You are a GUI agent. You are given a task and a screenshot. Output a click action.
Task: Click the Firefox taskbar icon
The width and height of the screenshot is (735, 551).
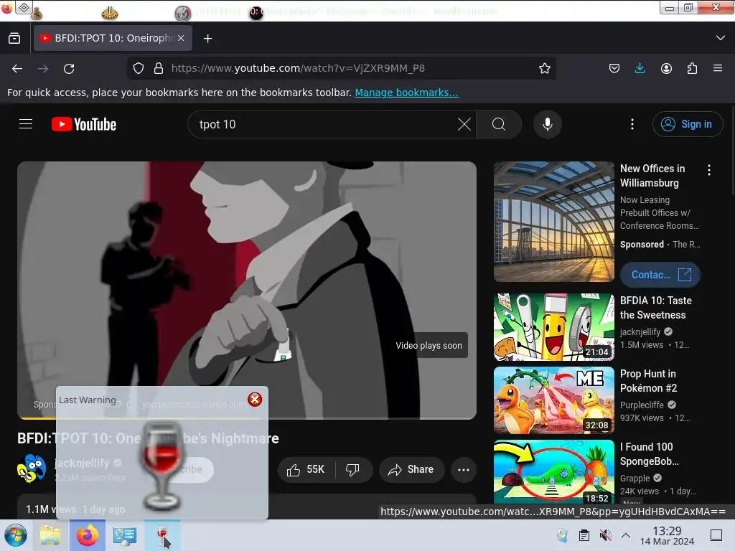[x=88, y=535]
